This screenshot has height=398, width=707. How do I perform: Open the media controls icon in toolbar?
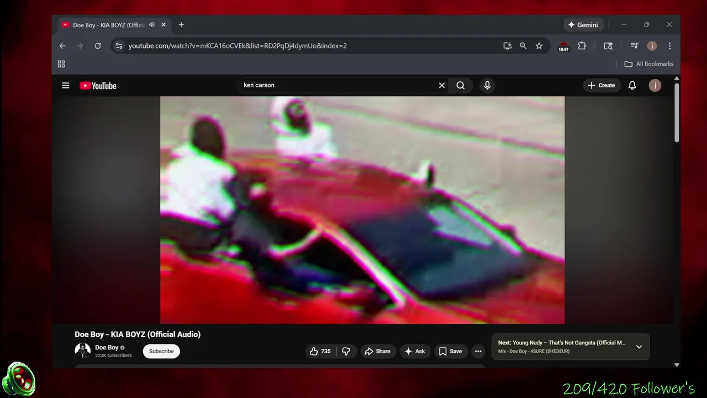[x=634, y=46]
